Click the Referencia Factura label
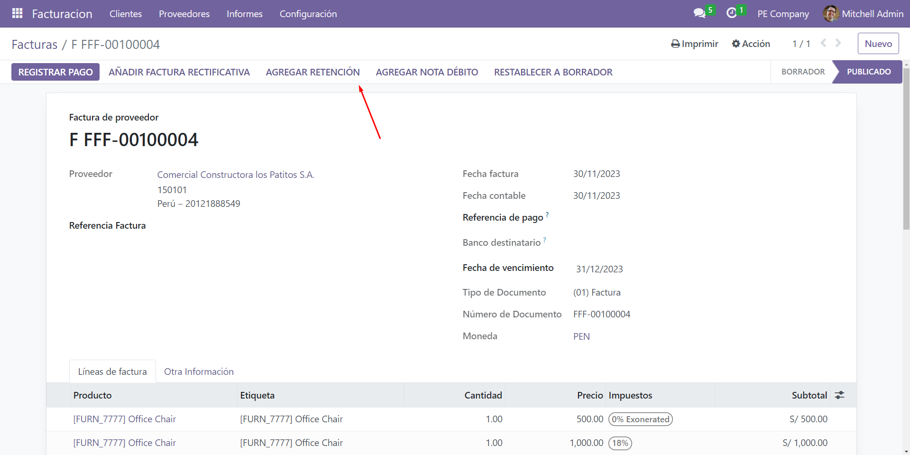The image size is (910, 455). click(107, 225)
